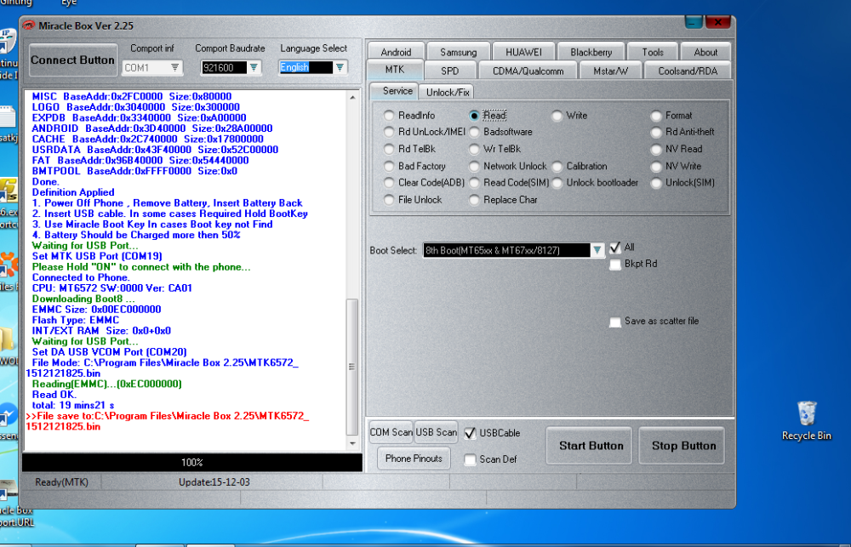Switch to the Unlock/Fix tab

tap(450, 91)
